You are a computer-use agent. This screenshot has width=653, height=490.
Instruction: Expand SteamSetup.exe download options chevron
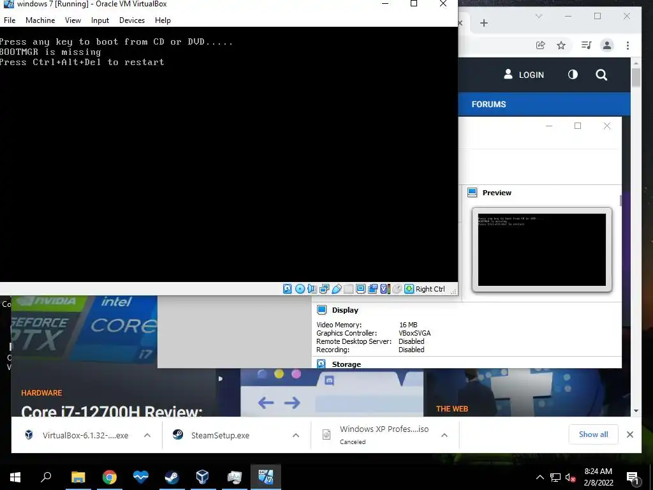296,435
